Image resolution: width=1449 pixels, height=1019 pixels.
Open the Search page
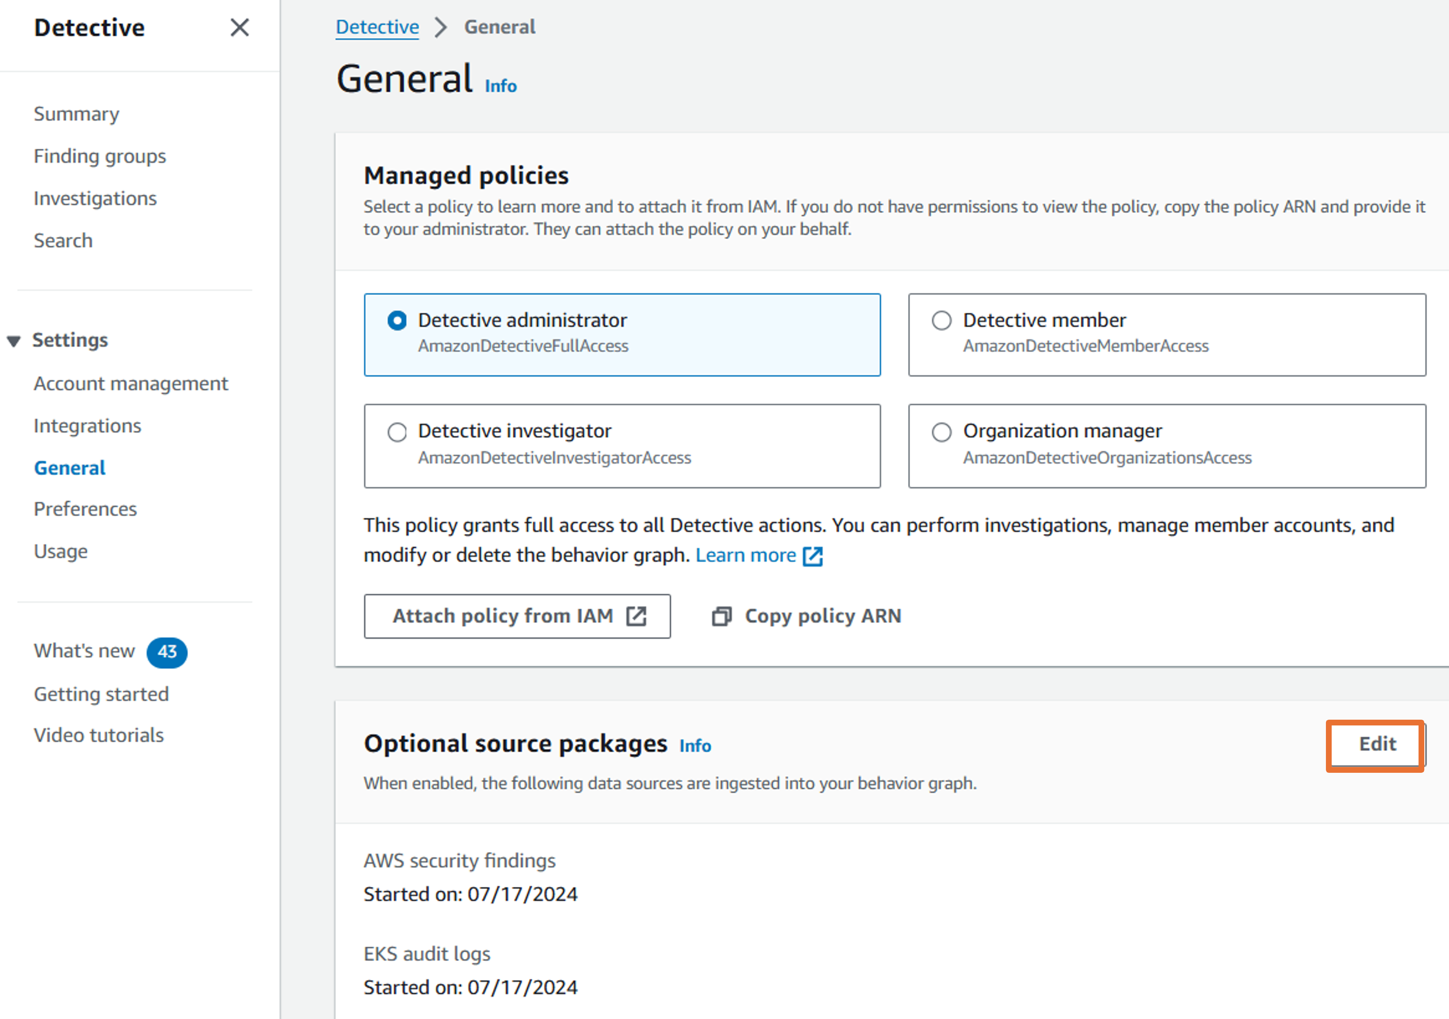tap(63, 240)
